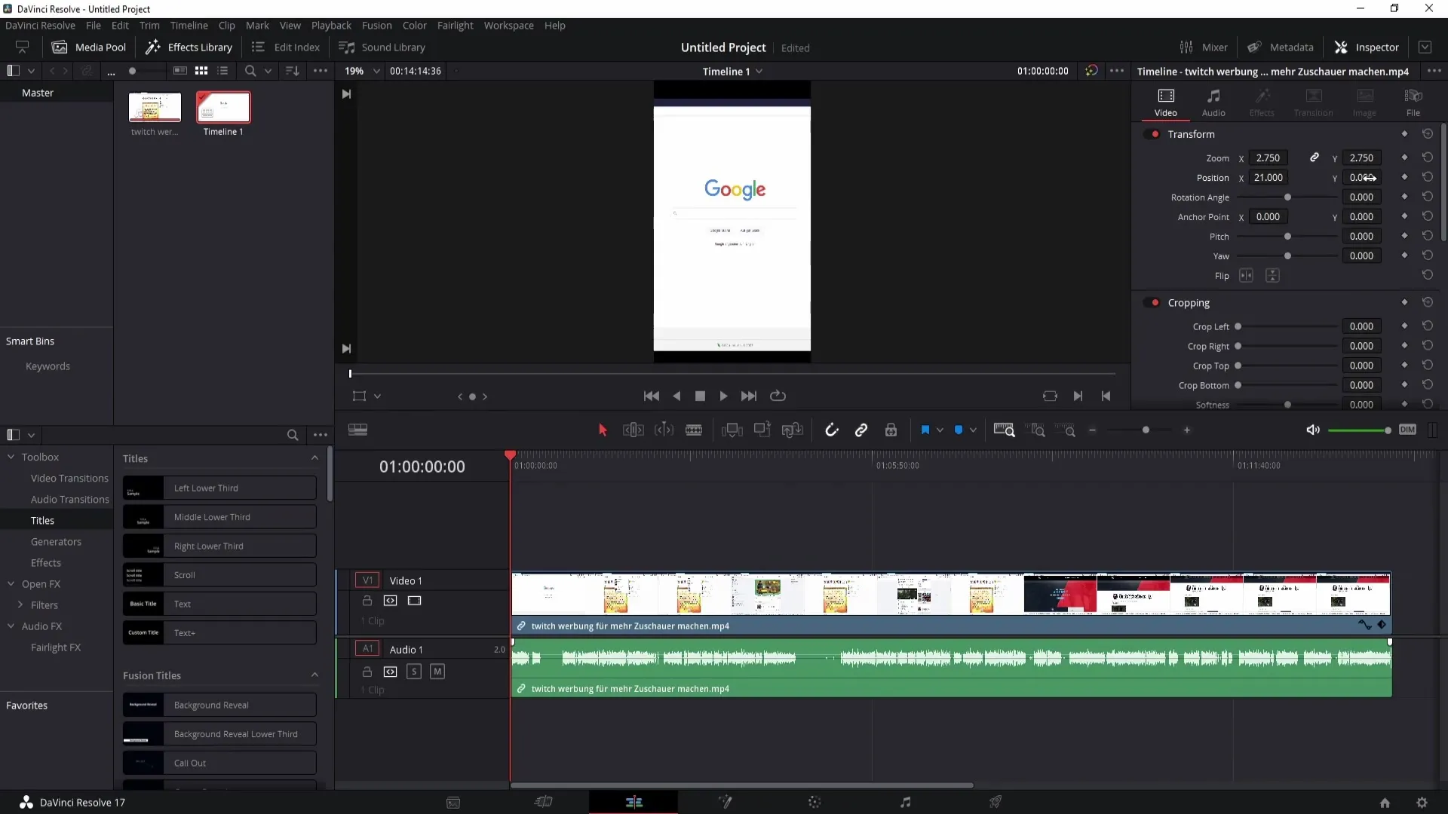Screen dimensions: 1448x814
Task: Click the Fusion page icon in toolbar
Action: click(x=725, y=802)
